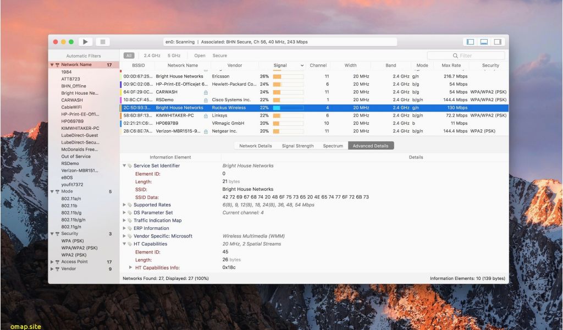Click the funnel icon beside the Vendor filter
563x330 pixels.
point(57,269)
